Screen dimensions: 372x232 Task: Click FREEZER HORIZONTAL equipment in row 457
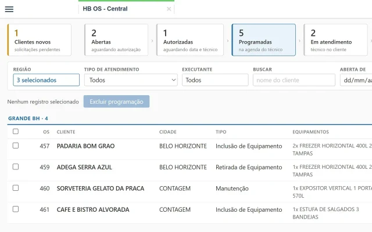(332, 150)
